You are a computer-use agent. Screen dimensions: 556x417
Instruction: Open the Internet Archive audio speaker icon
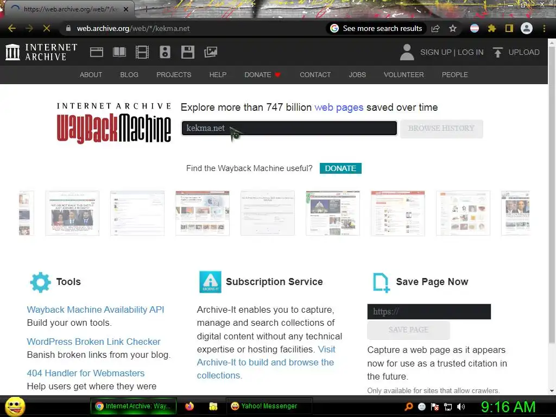click(x=165, y=52)
